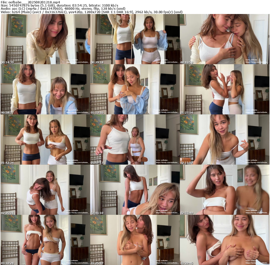Click the File name line in header
This screenshot has width=270, height=265.
tap(30, 2)
